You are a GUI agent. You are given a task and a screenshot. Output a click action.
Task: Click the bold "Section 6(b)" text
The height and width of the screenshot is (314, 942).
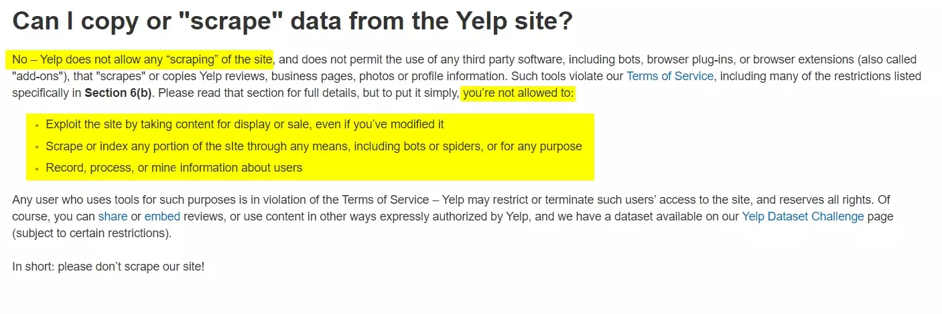[x=119, y=93]
